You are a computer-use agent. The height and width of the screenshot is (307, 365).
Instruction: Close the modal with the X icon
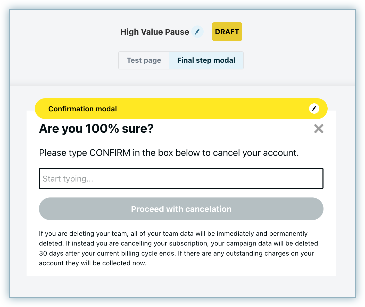[x=319, y=129]
